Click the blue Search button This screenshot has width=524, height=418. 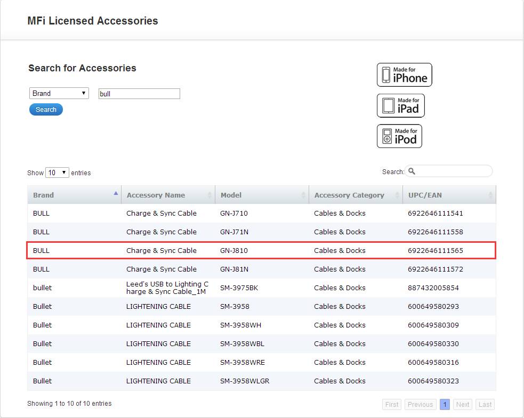coord(46,110)
